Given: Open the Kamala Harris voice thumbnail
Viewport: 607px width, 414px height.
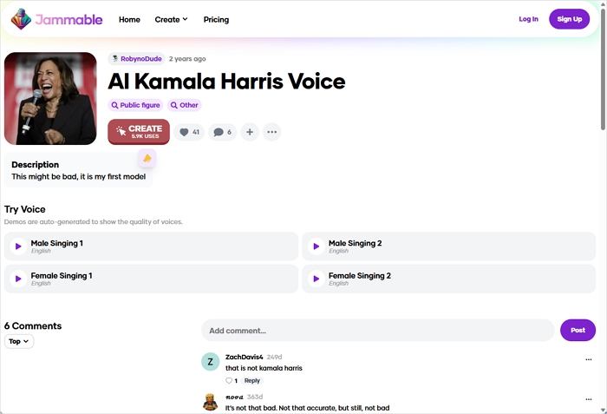Looking at the screenshot, I should [x=50, y=98].
